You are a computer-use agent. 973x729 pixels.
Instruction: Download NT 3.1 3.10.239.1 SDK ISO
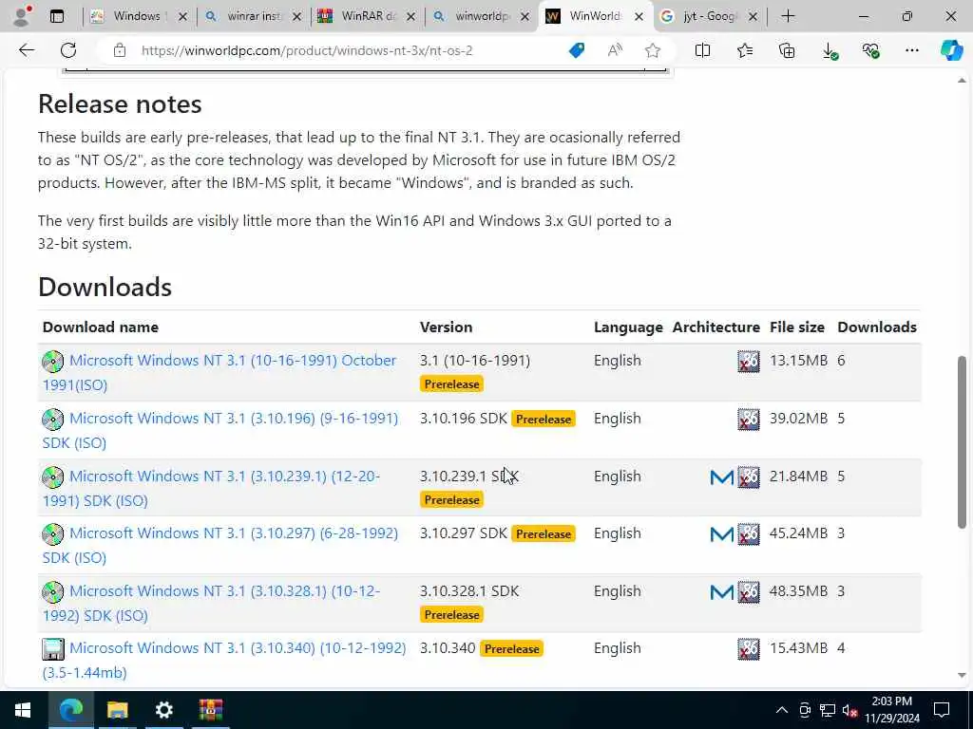211,488
